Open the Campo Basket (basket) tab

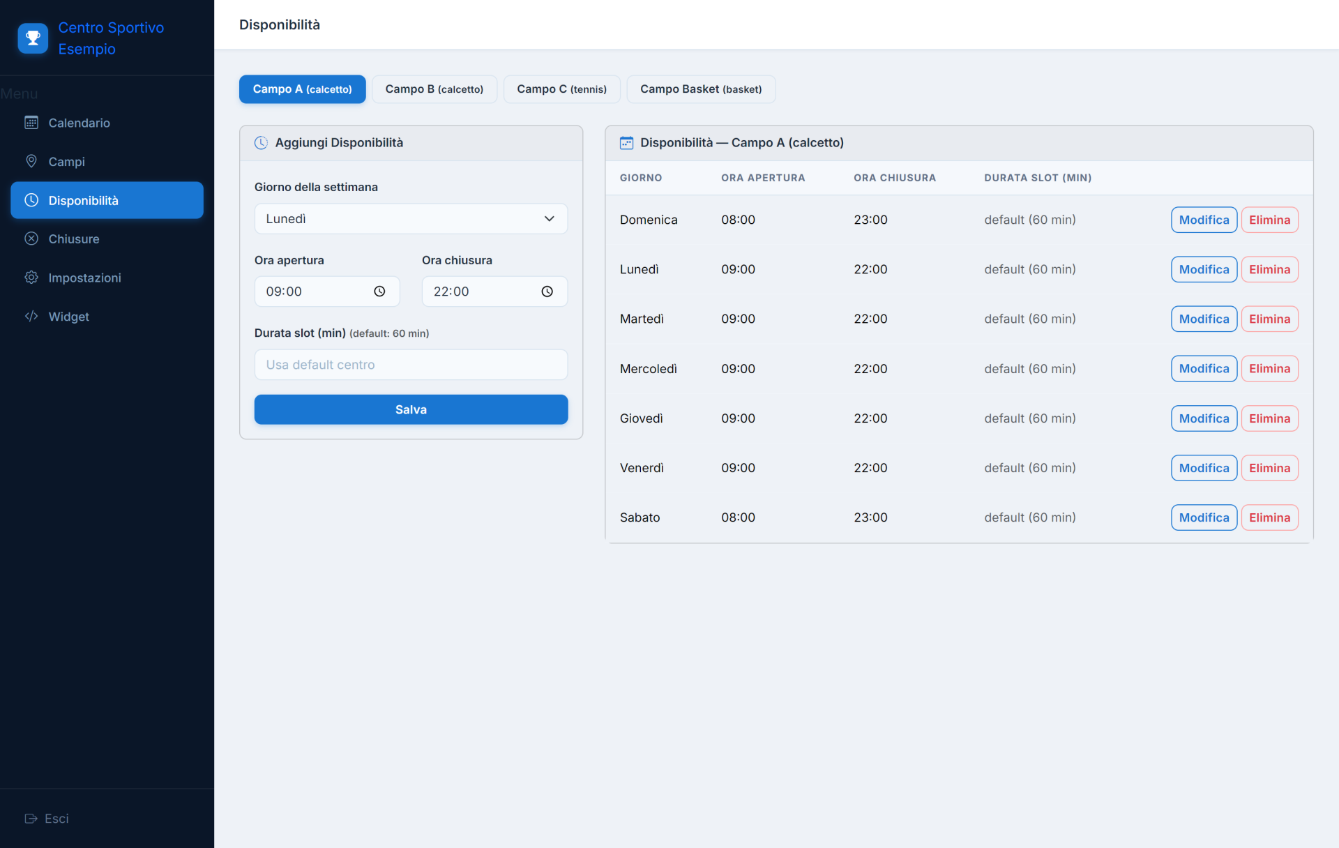click(x=701, y=89)
